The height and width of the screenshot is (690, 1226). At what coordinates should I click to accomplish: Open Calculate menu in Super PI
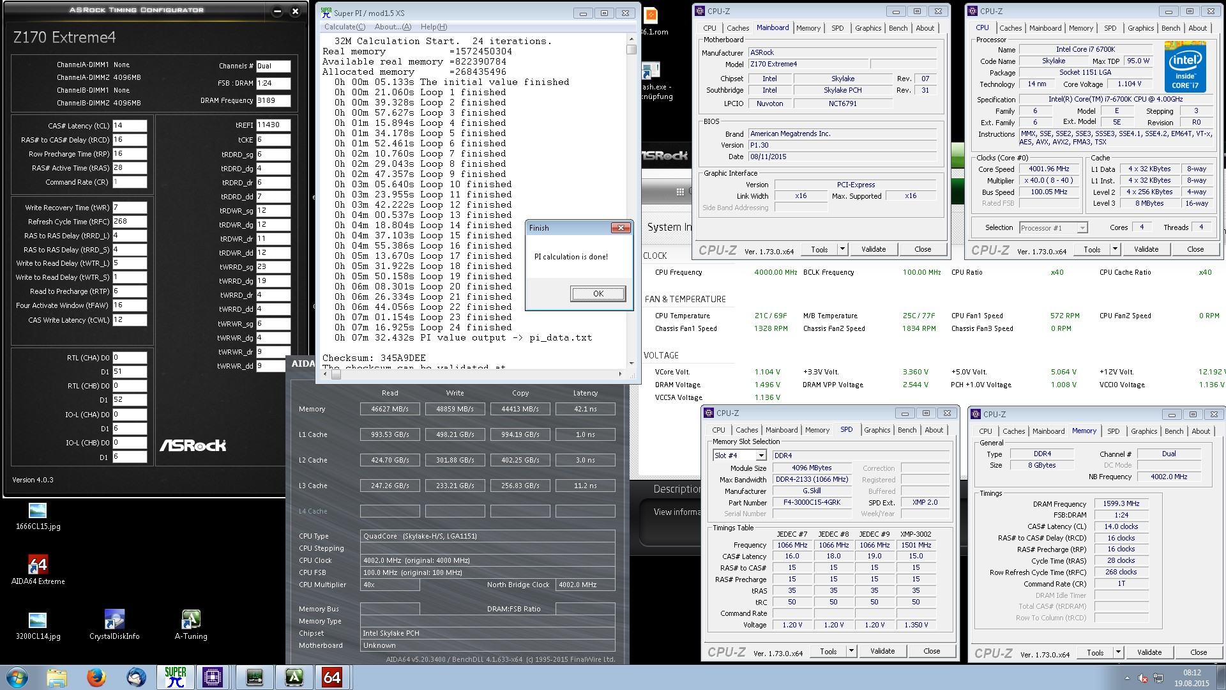pos(344,27)
